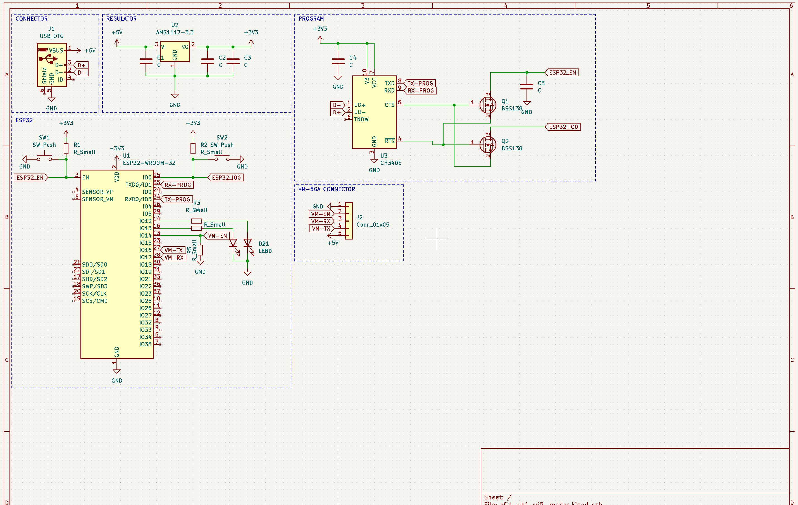Select resistor R2 below the +3V3 symbol

(193, 149)
